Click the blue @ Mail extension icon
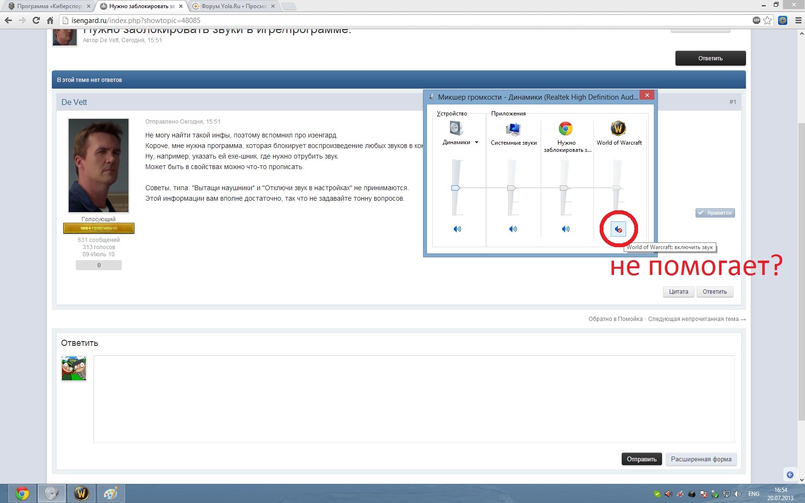The image size is (805, 503). [x=782, y=20]
